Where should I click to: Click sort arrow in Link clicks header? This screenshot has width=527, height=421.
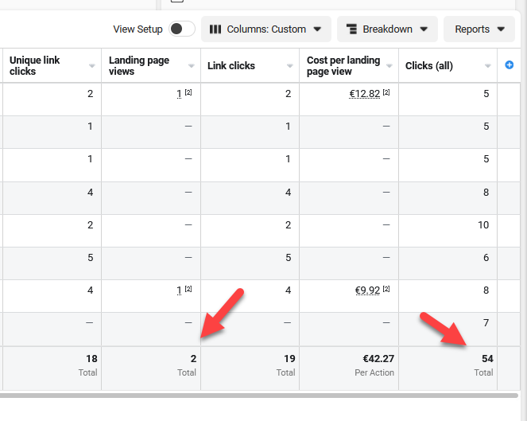click(x=290, y=66)
